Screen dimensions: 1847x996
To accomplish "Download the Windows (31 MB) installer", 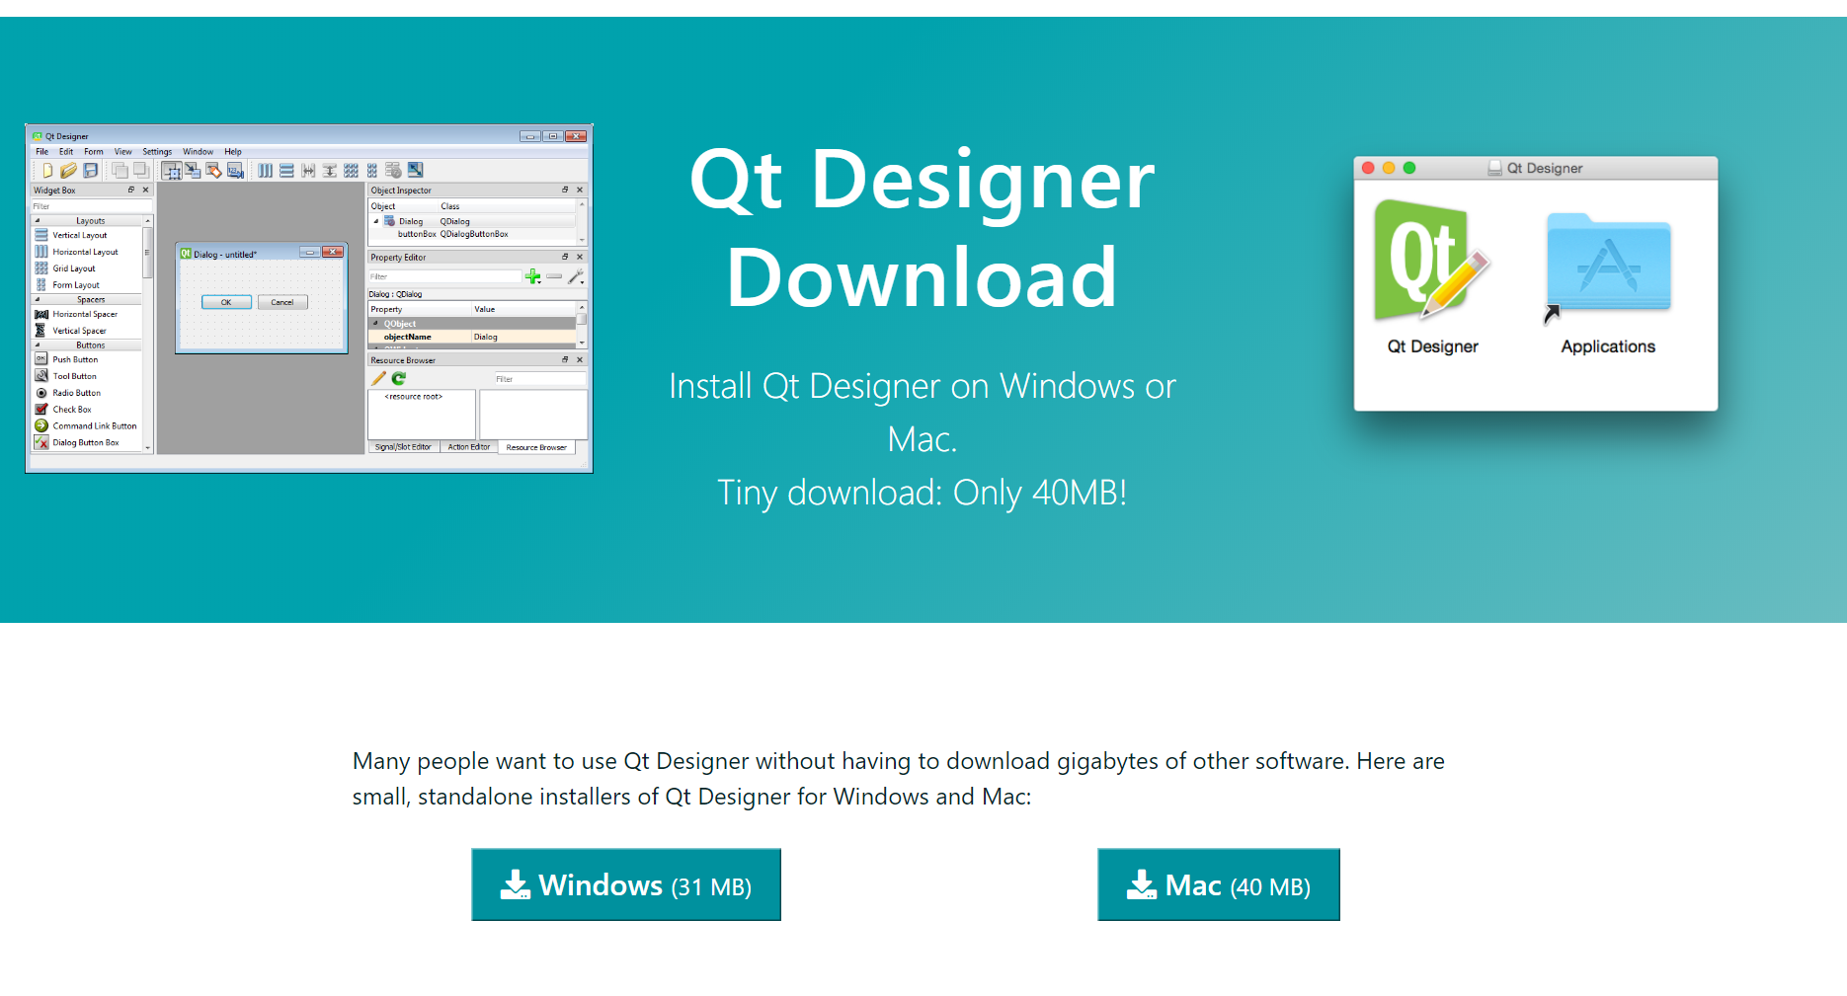I will point(626,884).
